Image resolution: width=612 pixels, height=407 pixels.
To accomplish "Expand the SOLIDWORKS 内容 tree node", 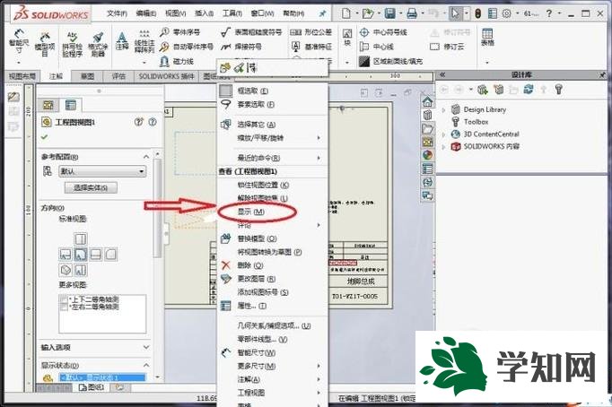I will [x=443, y=147].
